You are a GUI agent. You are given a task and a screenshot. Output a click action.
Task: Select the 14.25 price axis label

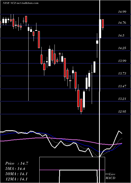(x=122, y=48)
